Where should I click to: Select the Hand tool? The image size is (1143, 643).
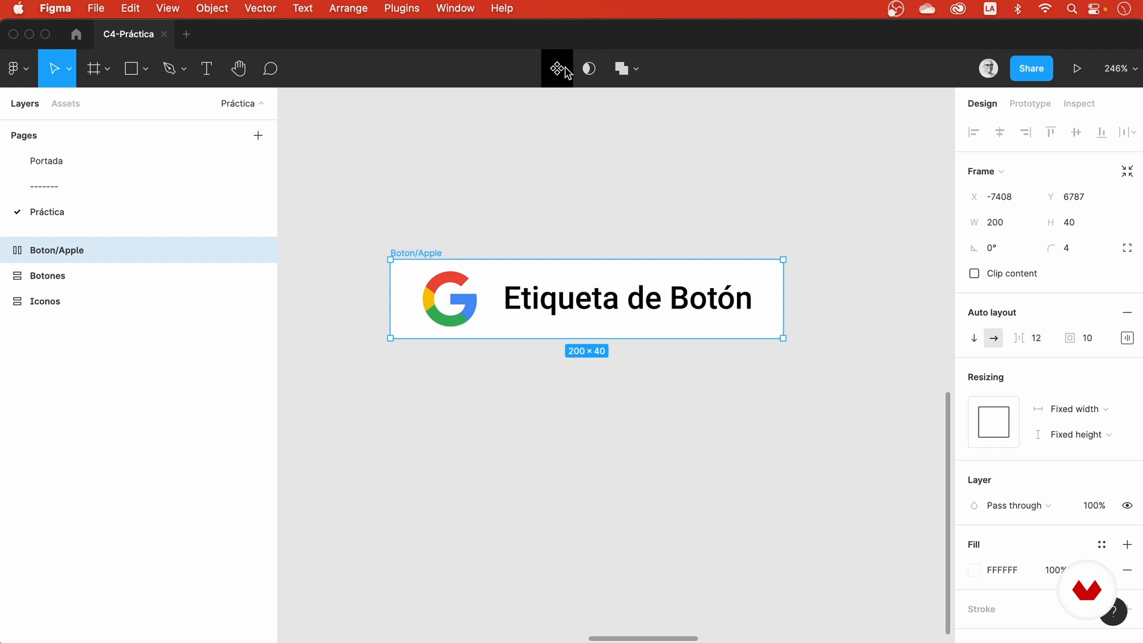238,68
